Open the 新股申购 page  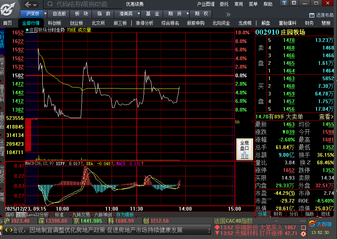[195, 23]
